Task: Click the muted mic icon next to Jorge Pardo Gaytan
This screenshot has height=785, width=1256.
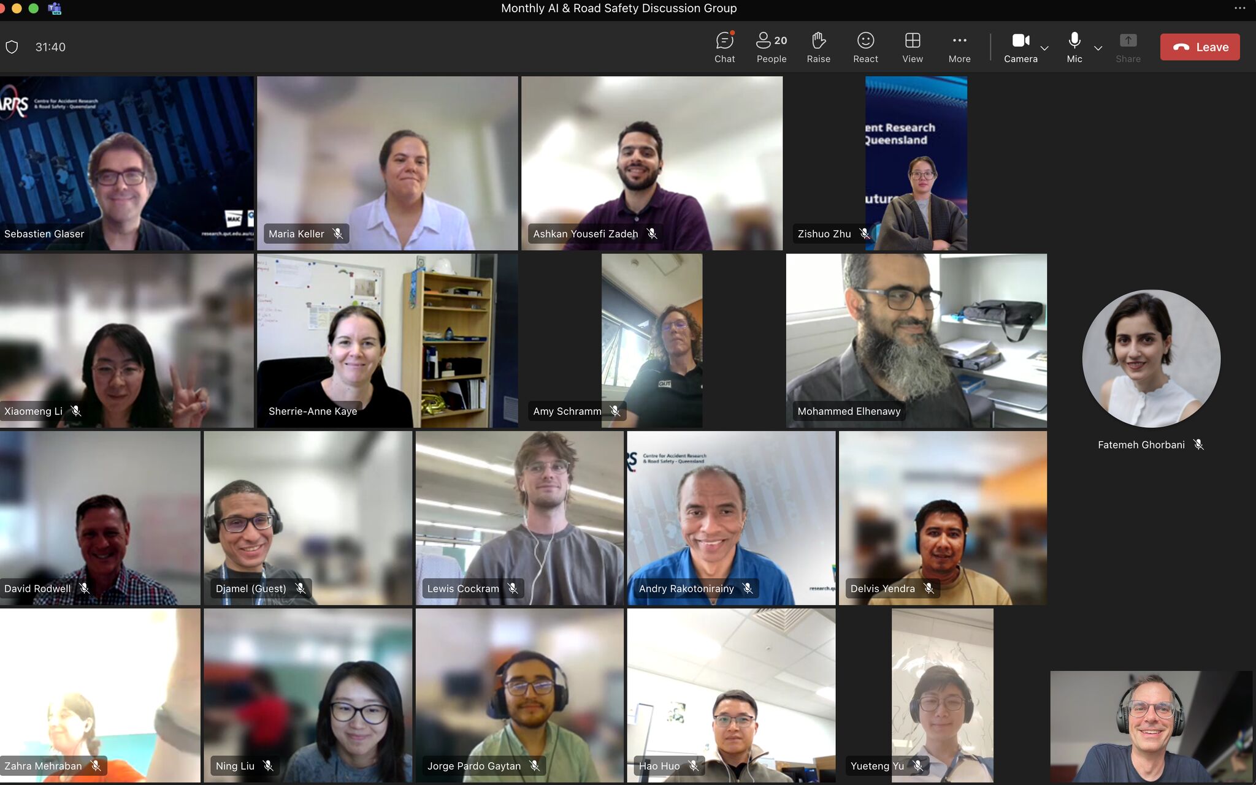Action: 535,765
